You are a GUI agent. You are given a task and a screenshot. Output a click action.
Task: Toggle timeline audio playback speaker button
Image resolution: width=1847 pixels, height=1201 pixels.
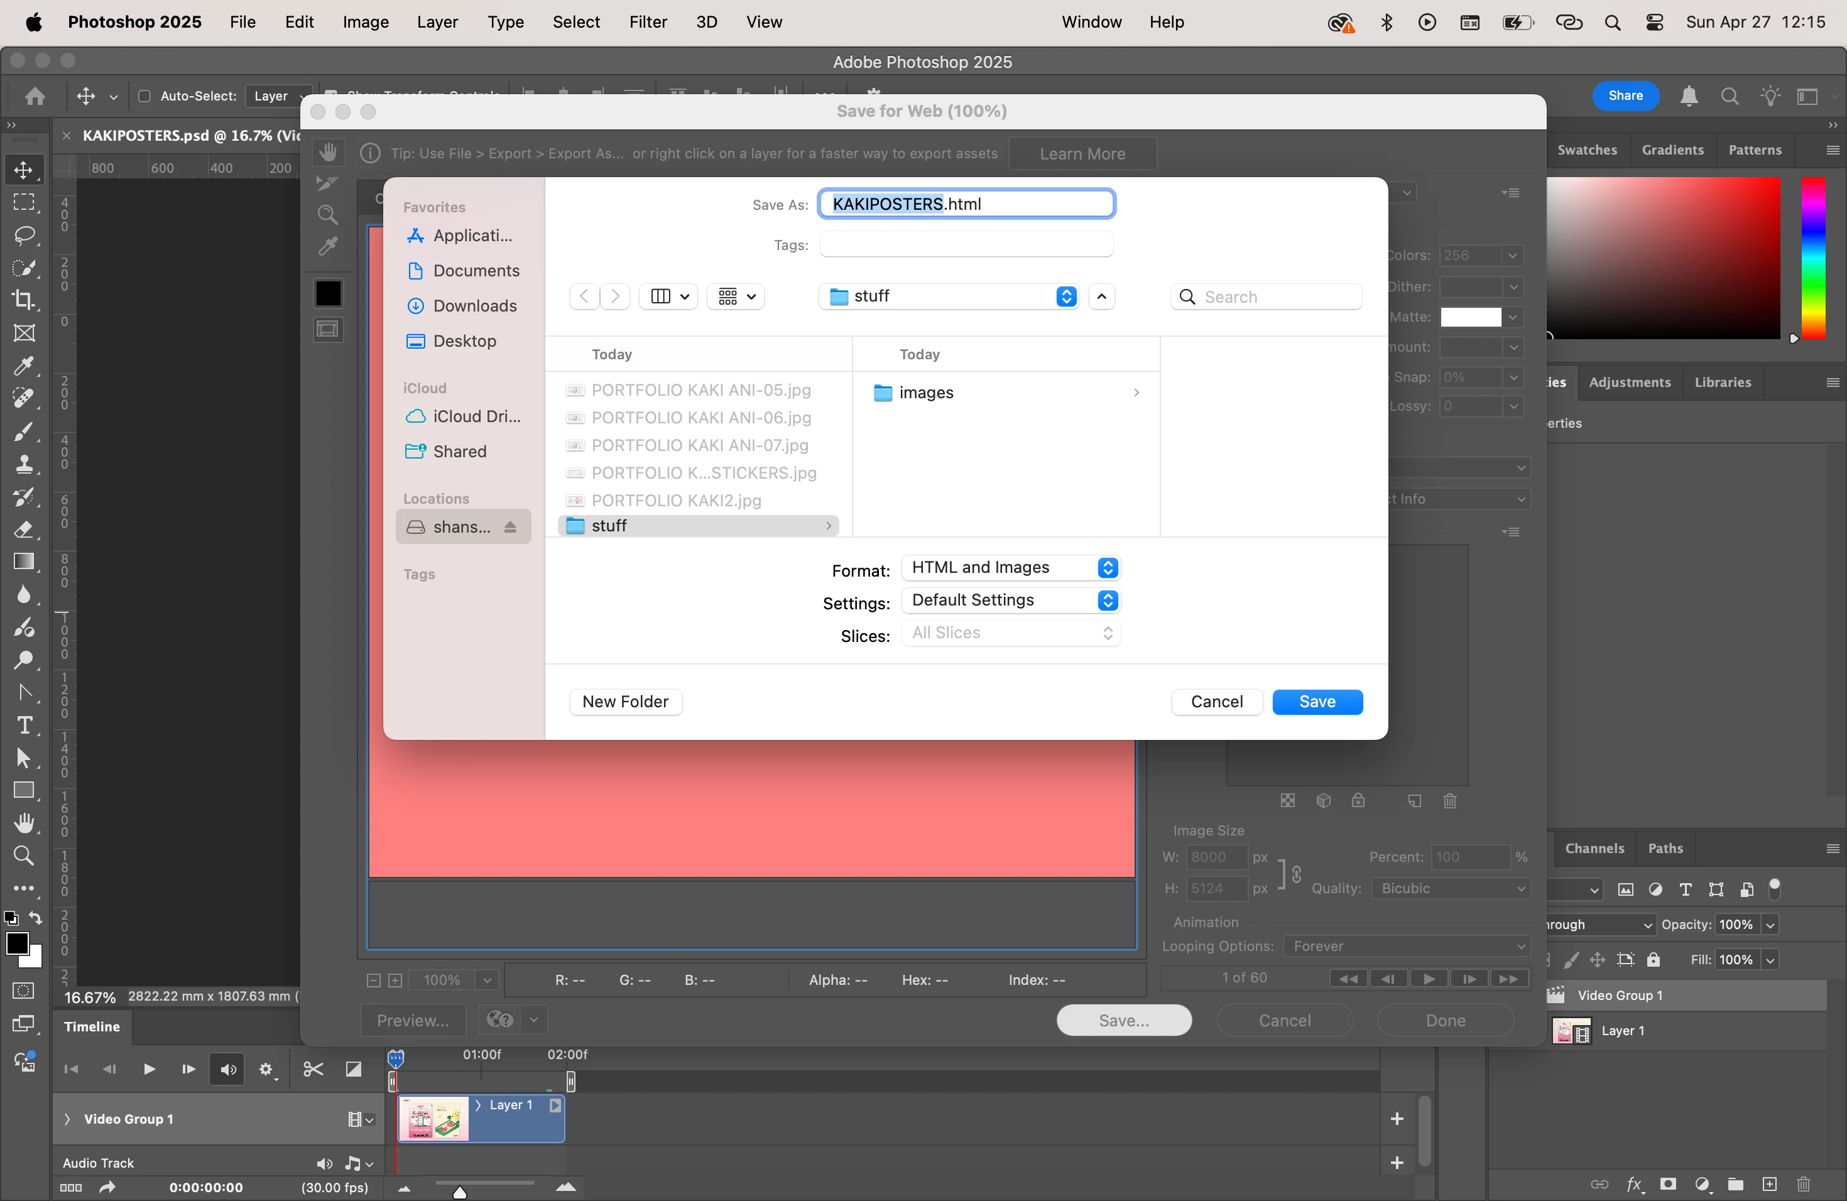(227, 1070)
